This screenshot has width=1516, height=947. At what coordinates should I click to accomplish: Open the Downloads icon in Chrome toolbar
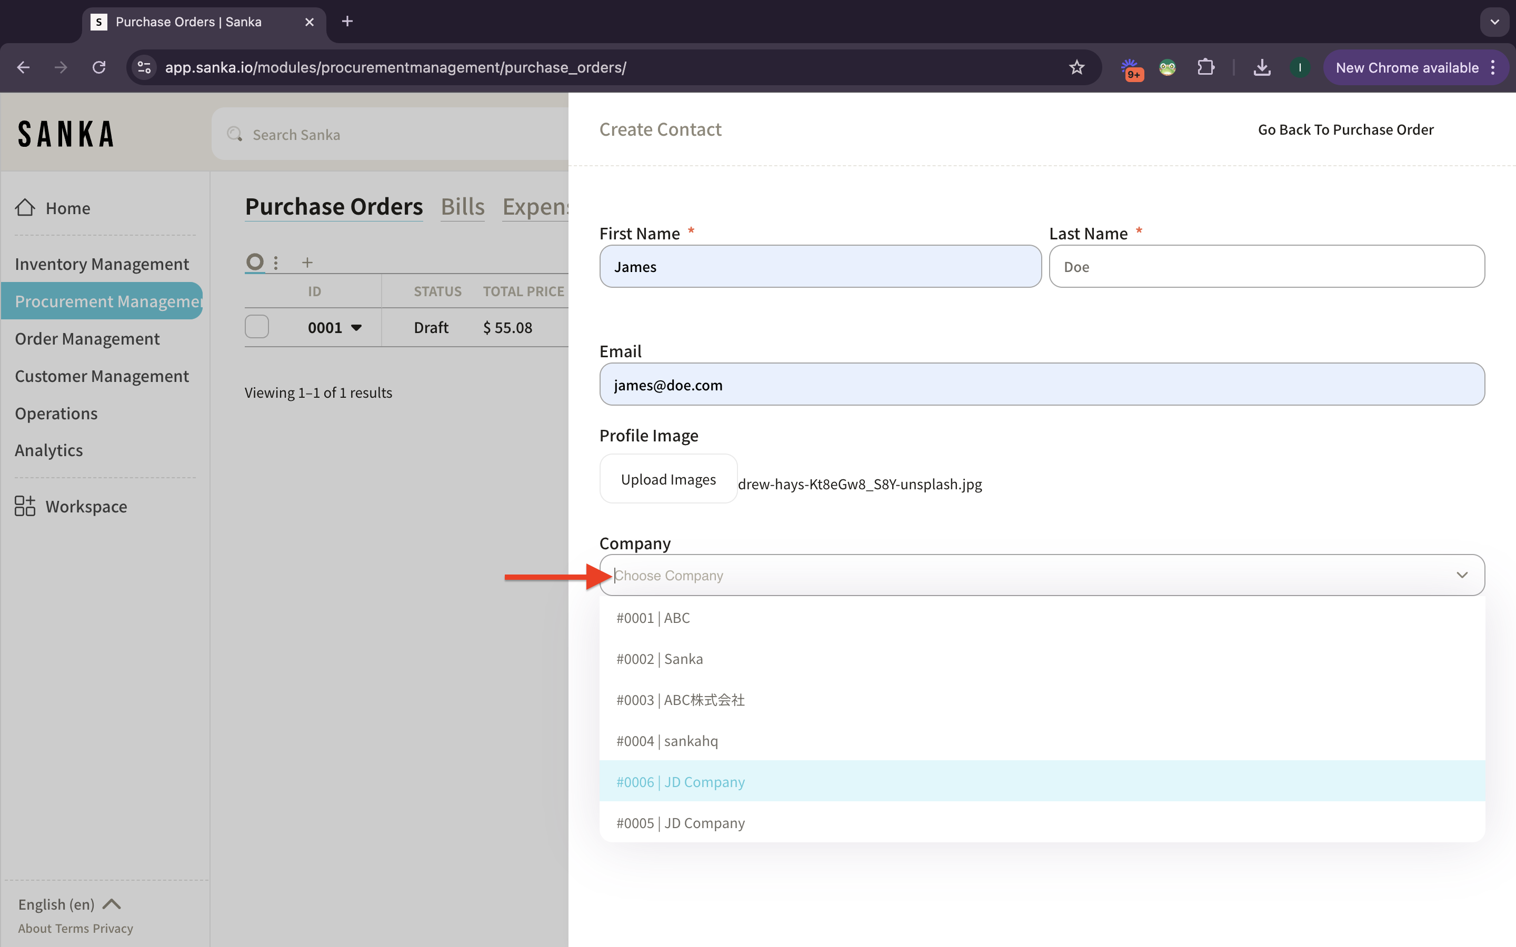[1262, 68]
